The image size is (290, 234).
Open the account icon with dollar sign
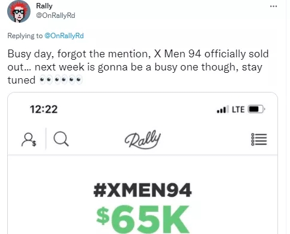click(29, 140)
